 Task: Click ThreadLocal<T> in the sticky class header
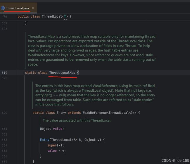pos(55,16)
